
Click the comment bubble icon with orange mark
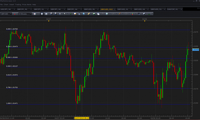click(x=75, y=14)
